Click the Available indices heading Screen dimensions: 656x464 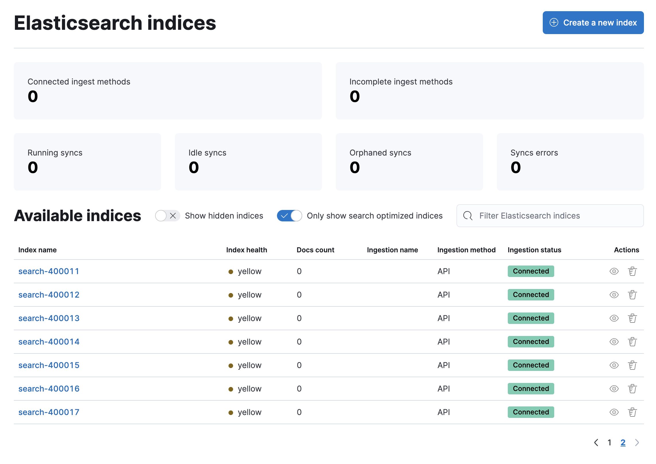pyautogui.click(x=77, y=216)
